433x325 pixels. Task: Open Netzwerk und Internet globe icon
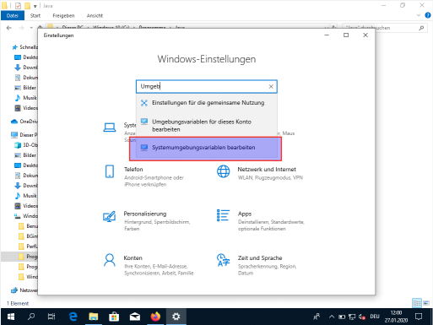[x=224, y=171]
